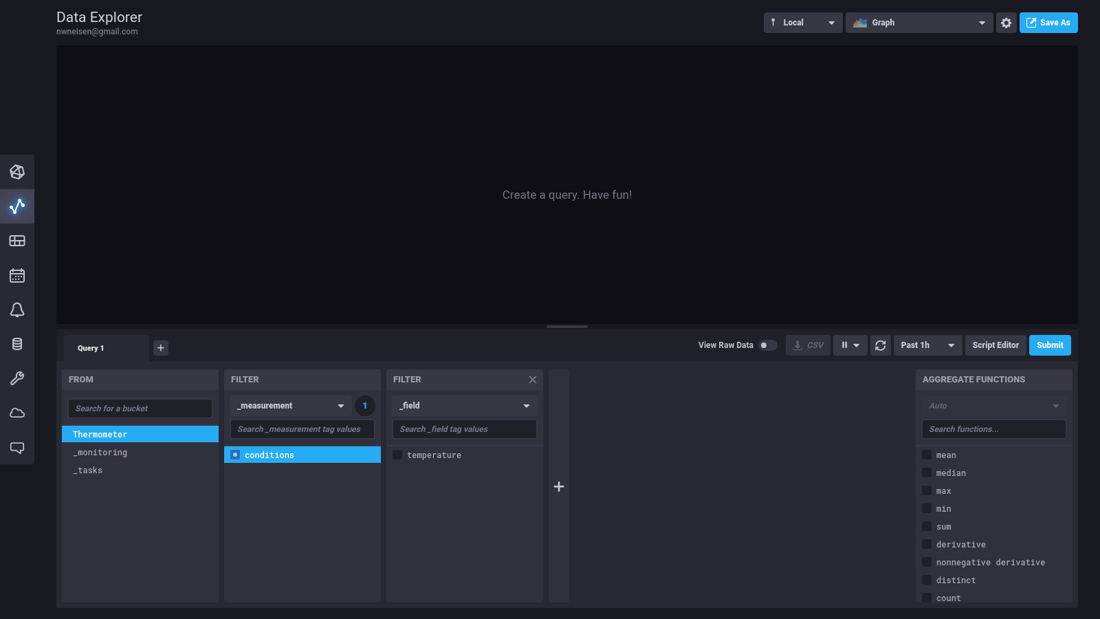This screenshot has height=619, width=1100.
Task: Open the Settings wrench icon in sidebar
Action: (x=17, y=378)
